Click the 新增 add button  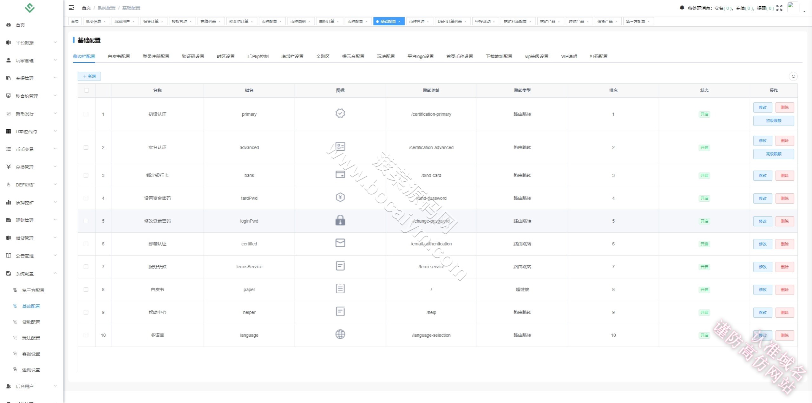pos(89,76)
